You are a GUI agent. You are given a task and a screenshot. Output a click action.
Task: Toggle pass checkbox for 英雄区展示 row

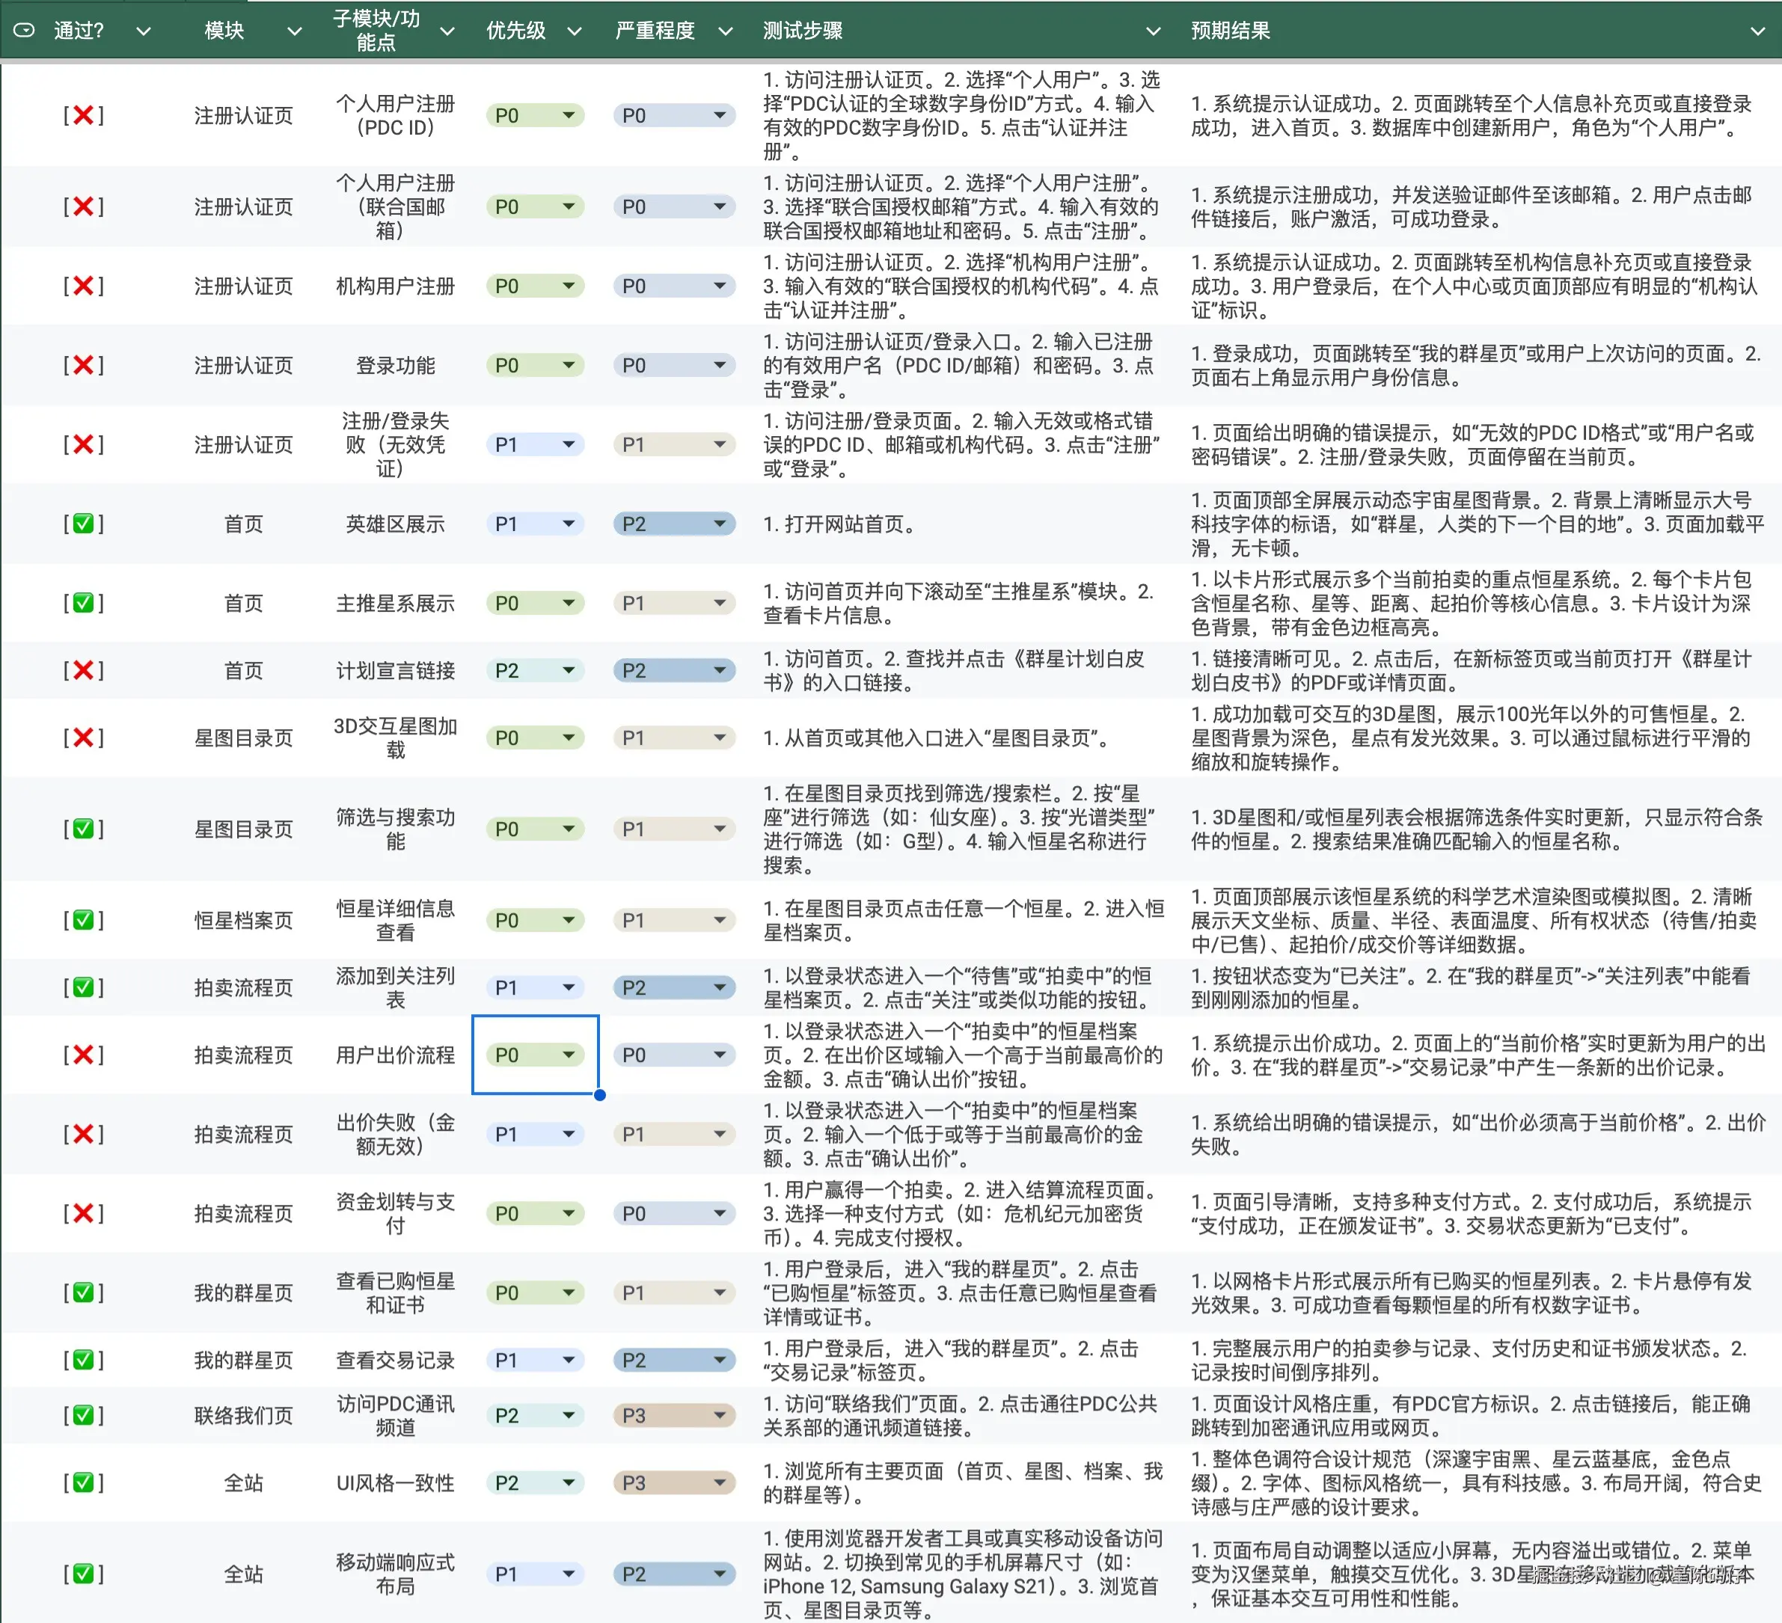click(x=83, y=524)
